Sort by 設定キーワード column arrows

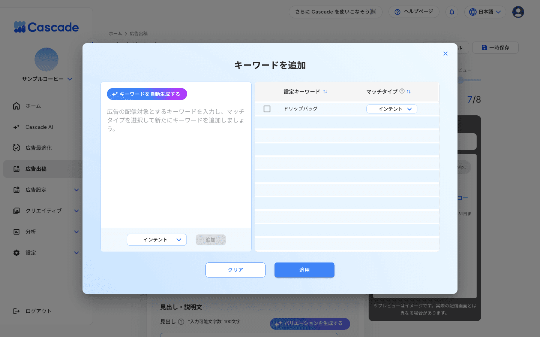[x=325, y=92]
